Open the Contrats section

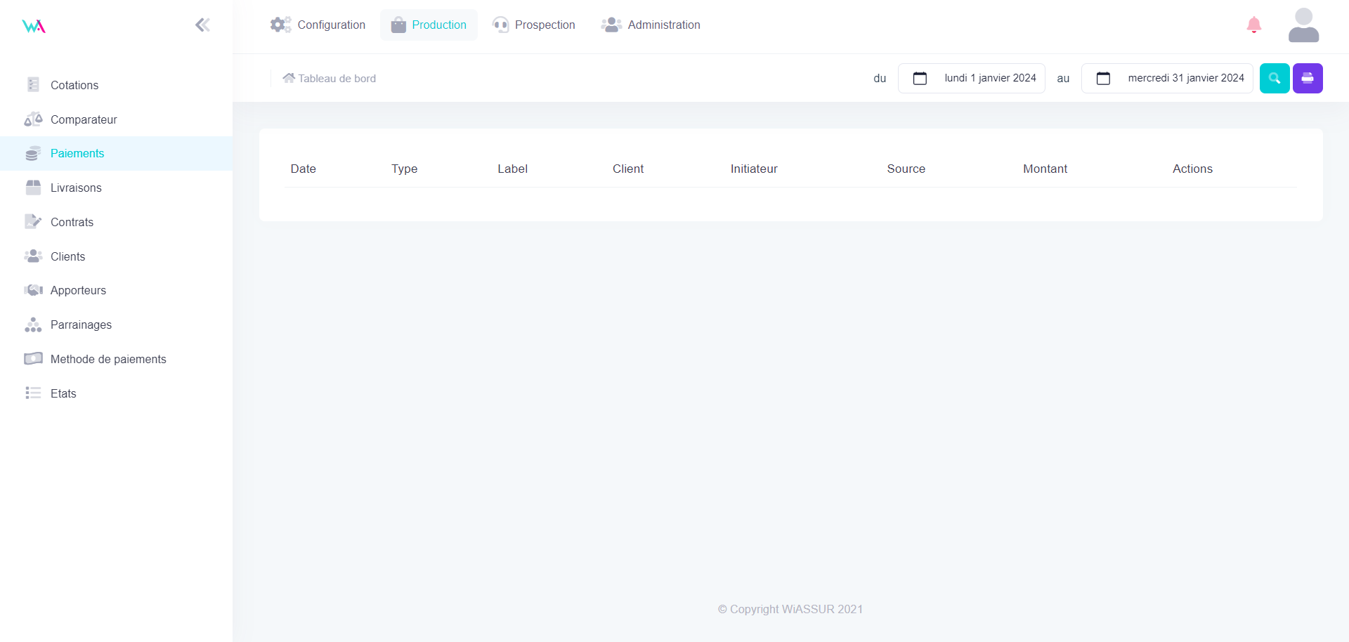tap(72, 222)
